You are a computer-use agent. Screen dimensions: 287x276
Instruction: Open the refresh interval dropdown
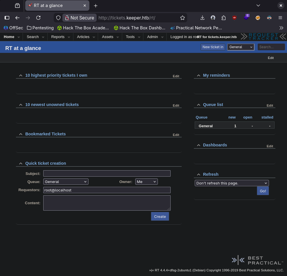click(232, 183)
